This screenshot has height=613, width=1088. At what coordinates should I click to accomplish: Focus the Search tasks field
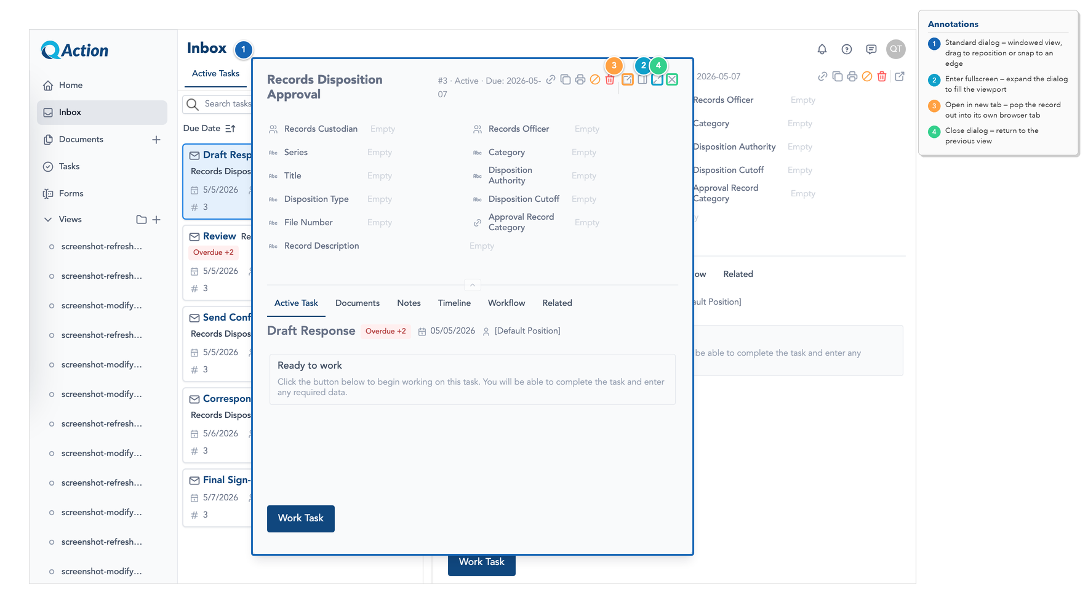point(217,104)
